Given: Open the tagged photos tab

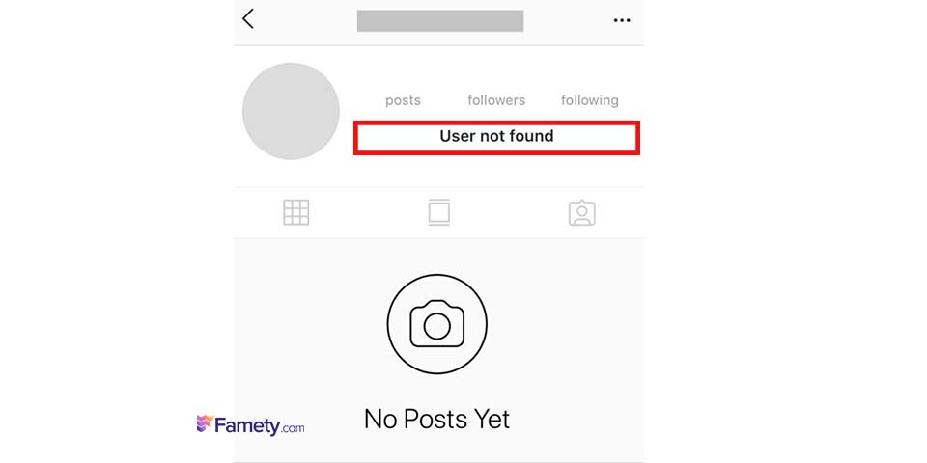Looking at the screenshot, I should click(x=581, y=212).
